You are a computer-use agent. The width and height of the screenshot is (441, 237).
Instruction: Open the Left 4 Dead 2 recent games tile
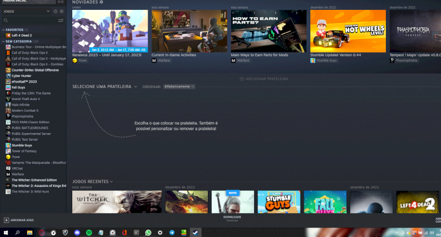coord(417,202)
